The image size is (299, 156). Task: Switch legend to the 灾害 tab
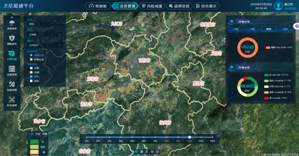pyautogui.click(x=38, y=134)
